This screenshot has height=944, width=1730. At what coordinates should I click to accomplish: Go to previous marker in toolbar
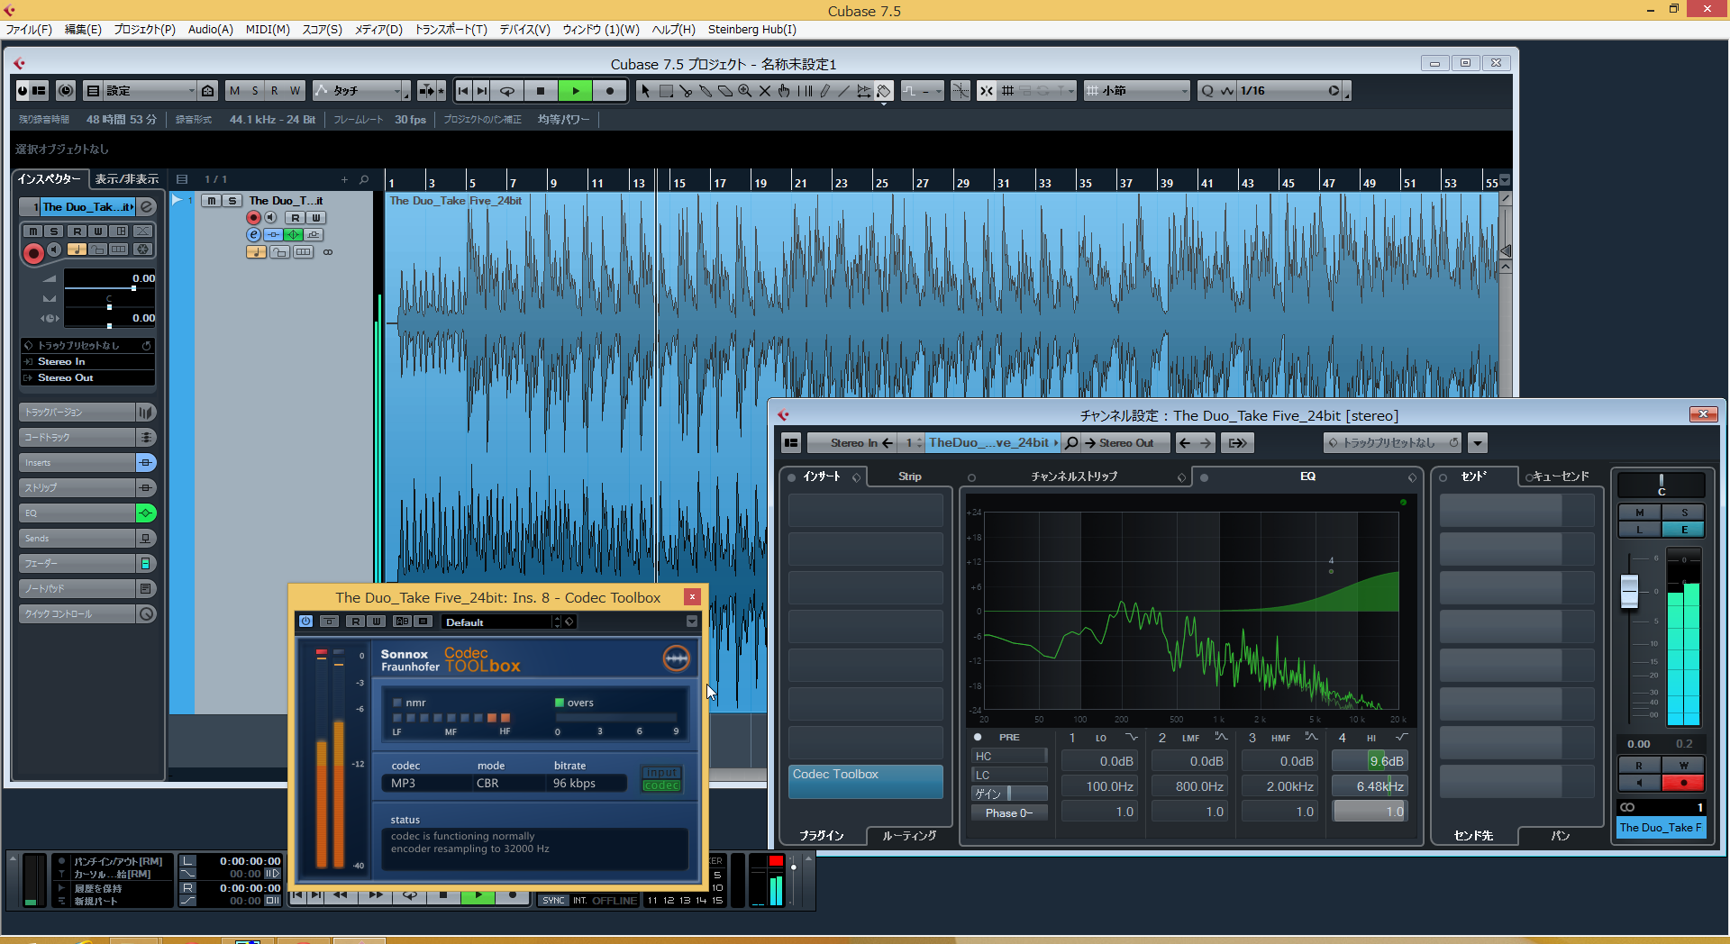(x=463, y=91)
